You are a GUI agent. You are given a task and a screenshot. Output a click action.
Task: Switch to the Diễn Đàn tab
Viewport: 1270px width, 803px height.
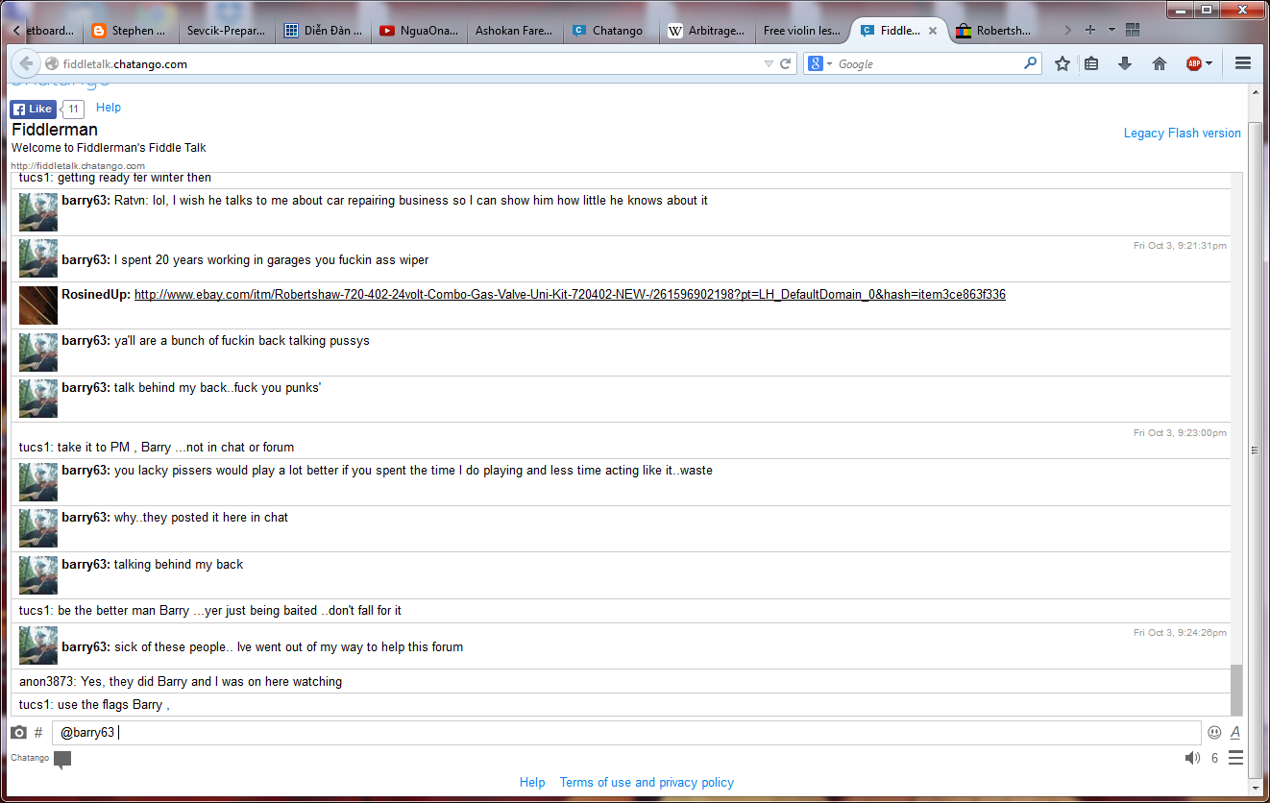(324, 31)
